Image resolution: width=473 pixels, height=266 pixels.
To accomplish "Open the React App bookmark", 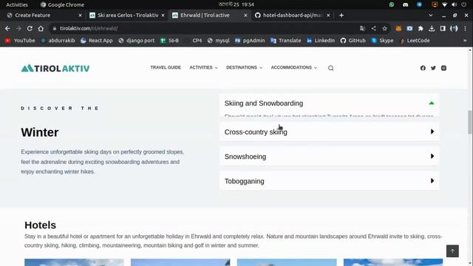I will pos(97,41).
